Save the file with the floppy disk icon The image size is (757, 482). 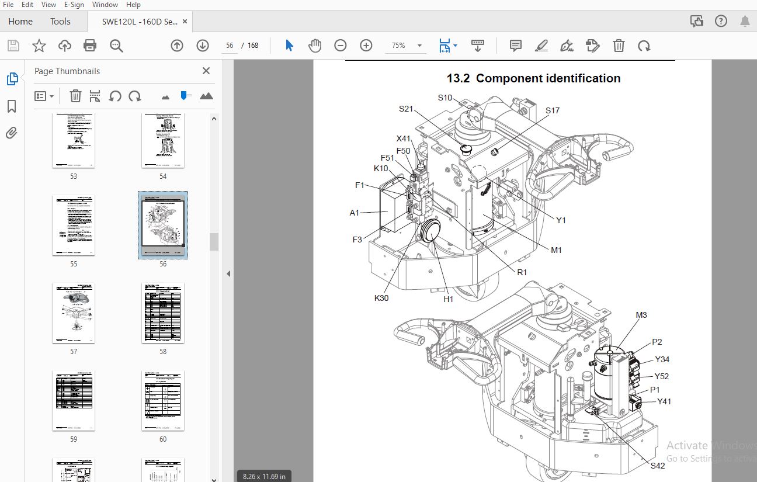pos(13,46)
